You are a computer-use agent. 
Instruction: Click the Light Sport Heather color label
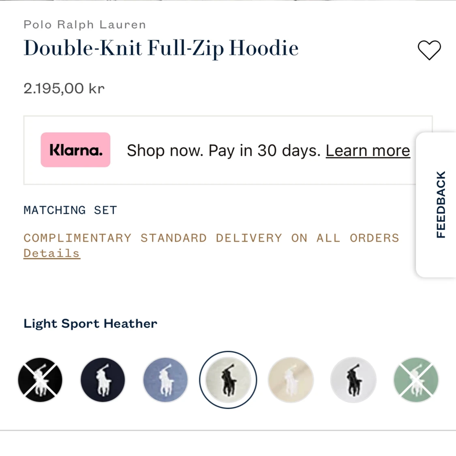[x=90, y=324]
